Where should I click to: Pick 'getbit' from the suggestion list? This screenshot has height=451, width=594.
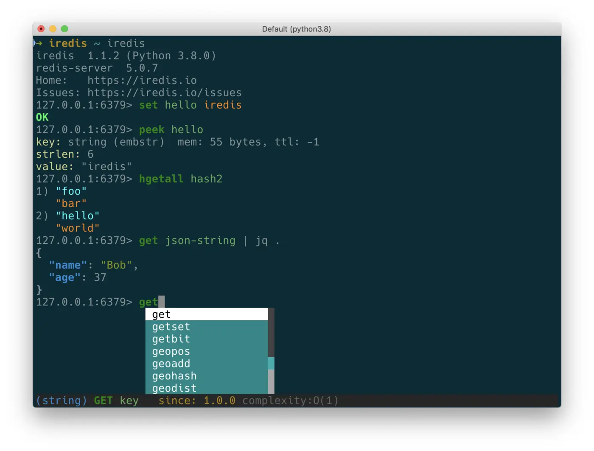pyautogui.click(x=207, y=339)
